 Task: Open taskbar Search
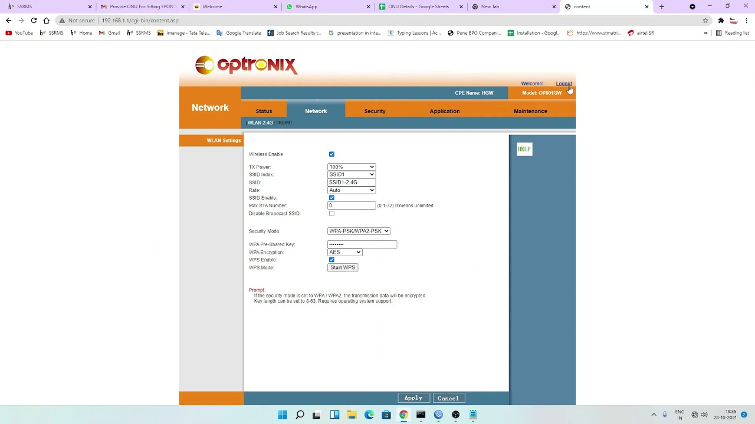[300, 415]
